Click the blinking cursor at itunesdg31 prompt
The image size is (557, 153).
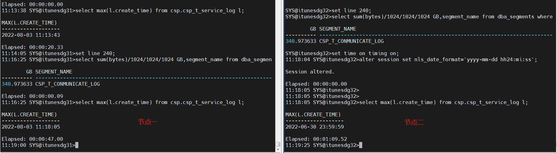pyautogui.click(x=77, y=145)
